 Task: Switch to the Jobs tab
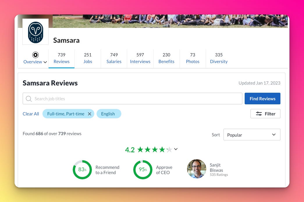point(88,58)
